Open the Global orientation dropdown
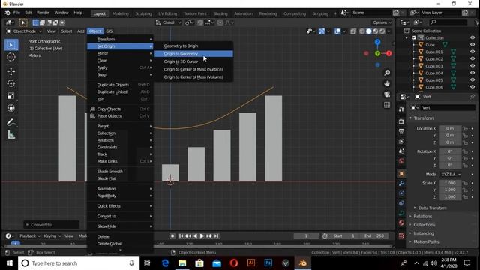This screenshot has width=480, height=270. click(168, 22)
